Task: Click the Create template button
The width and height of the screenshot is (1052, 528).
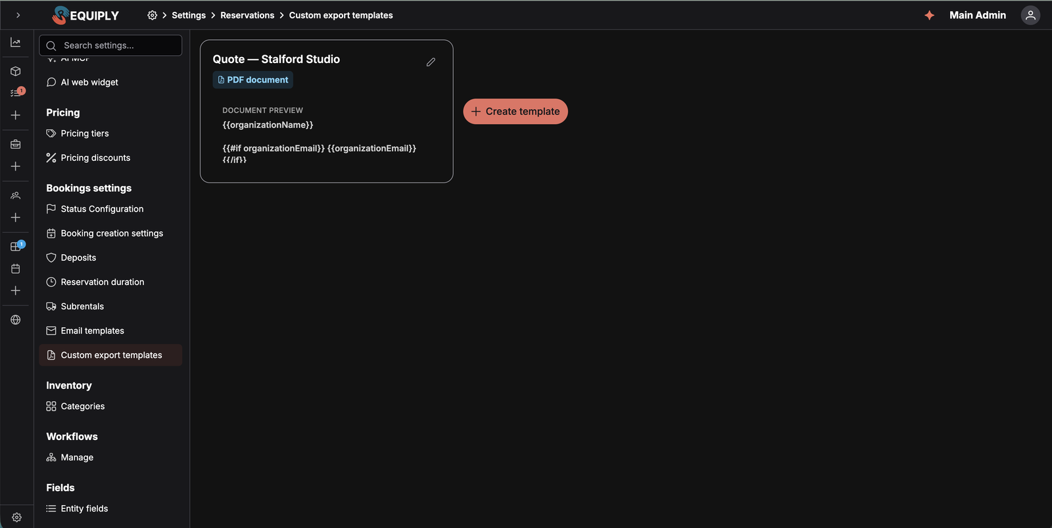Action: (515, 112)
